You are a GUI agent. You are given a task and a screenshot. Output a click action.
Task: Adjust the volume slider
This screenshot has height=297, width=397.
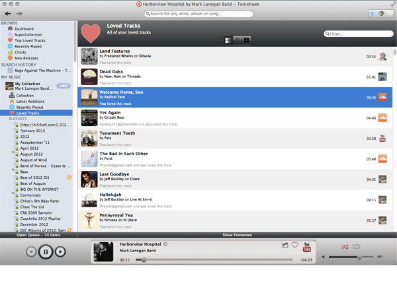coord(351,257)
